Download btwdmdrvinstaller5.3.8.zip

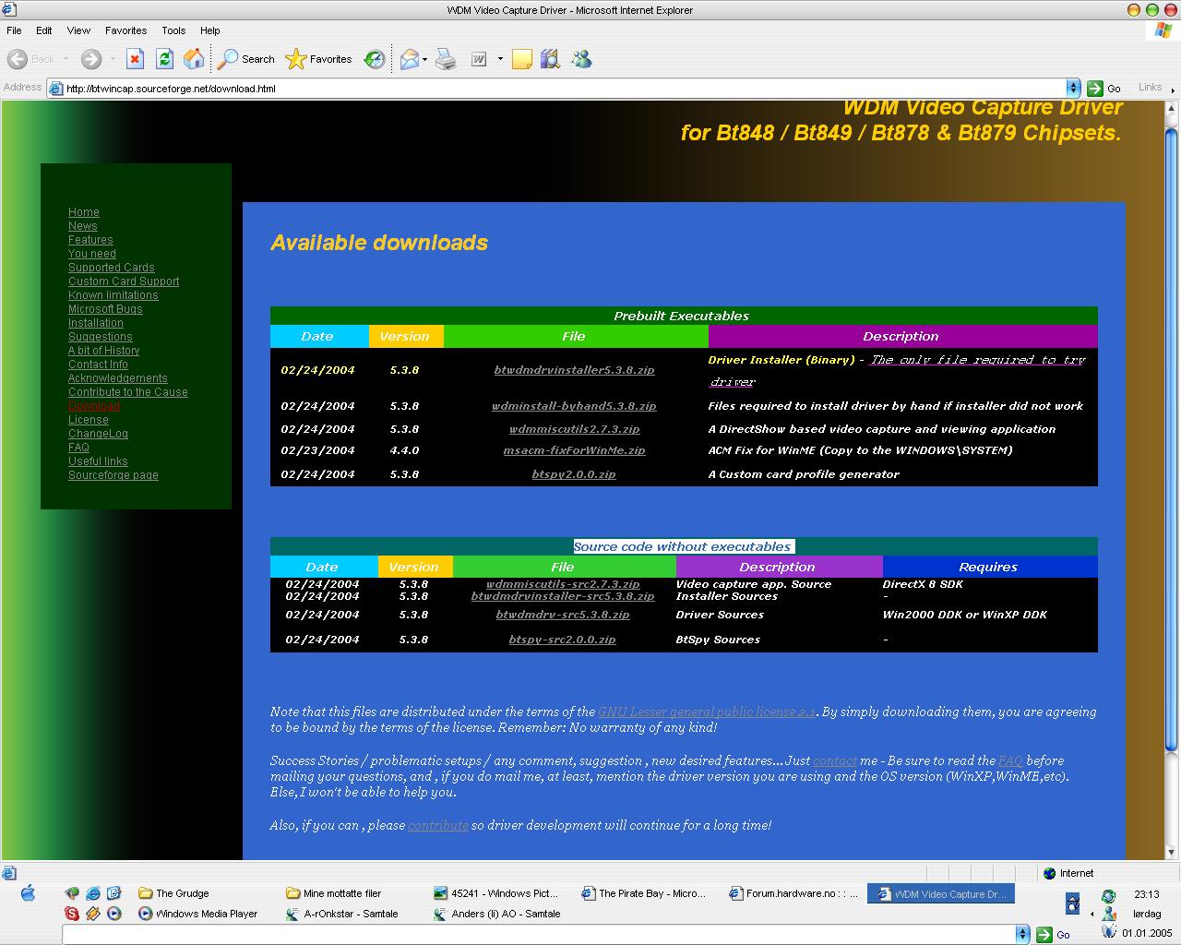pos(574,370)
